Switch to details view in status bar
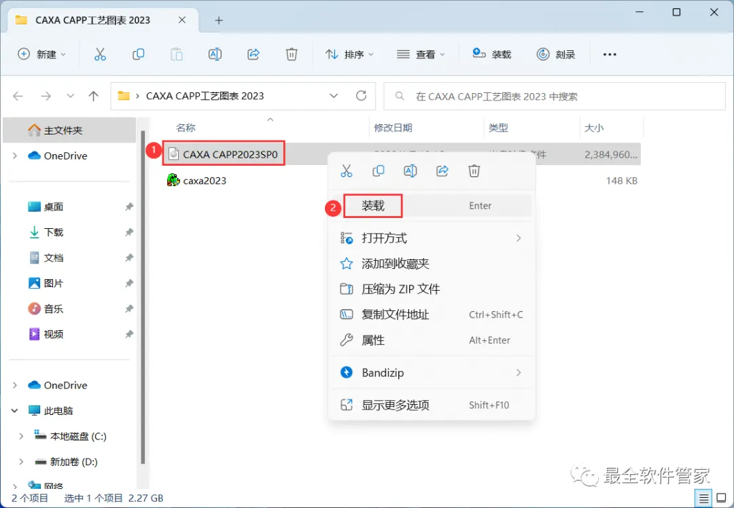 point(703,498)
